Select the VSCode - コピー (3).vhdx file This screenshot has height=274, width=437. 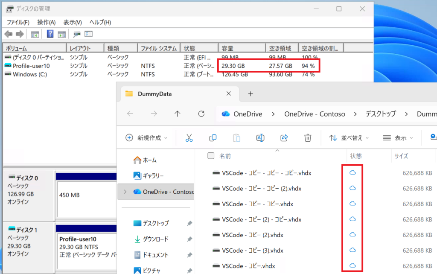(x=252, y=250)
